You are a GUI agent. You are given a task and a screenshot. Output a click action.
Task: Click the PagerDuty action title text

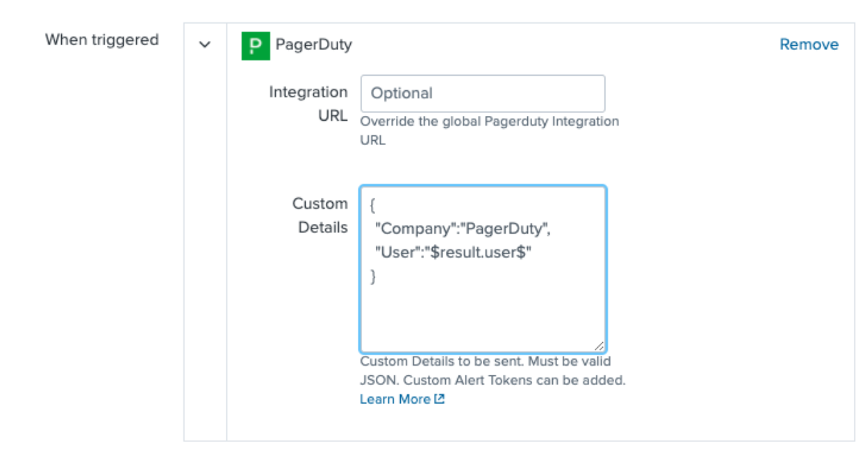tap(313, 45)
